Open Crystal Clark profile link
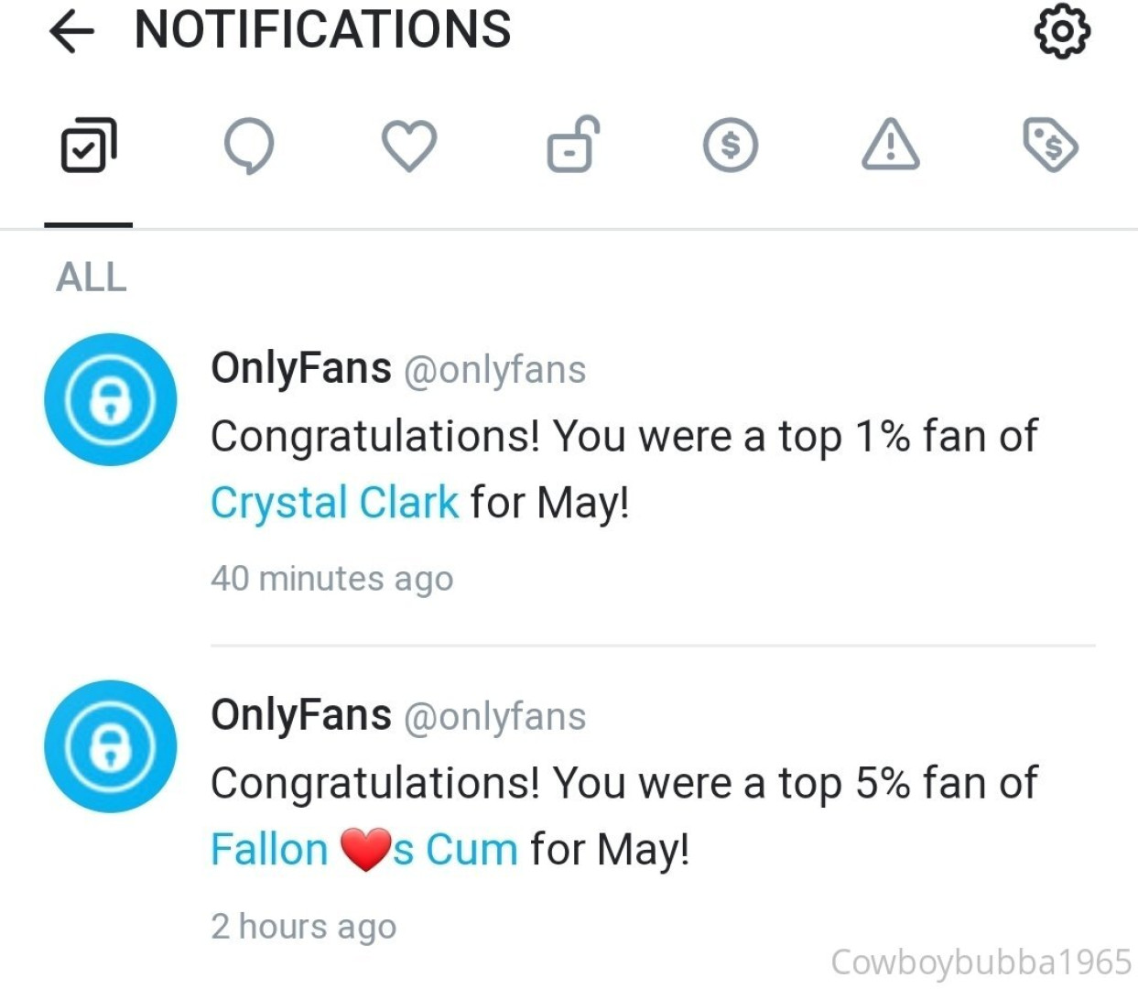This screenshot has height=989, width=1138. coord(334,502)
